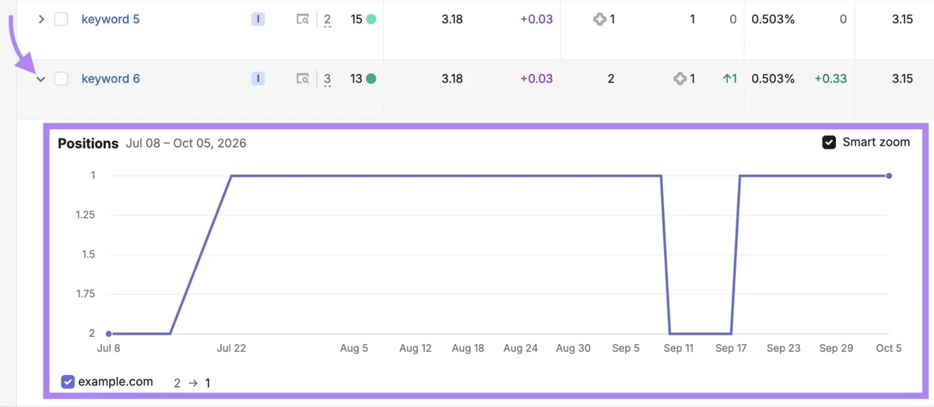Click the Jul 22 axis label
The width and height of the screenshot is (934, 407).
click(x=231, y=349)
